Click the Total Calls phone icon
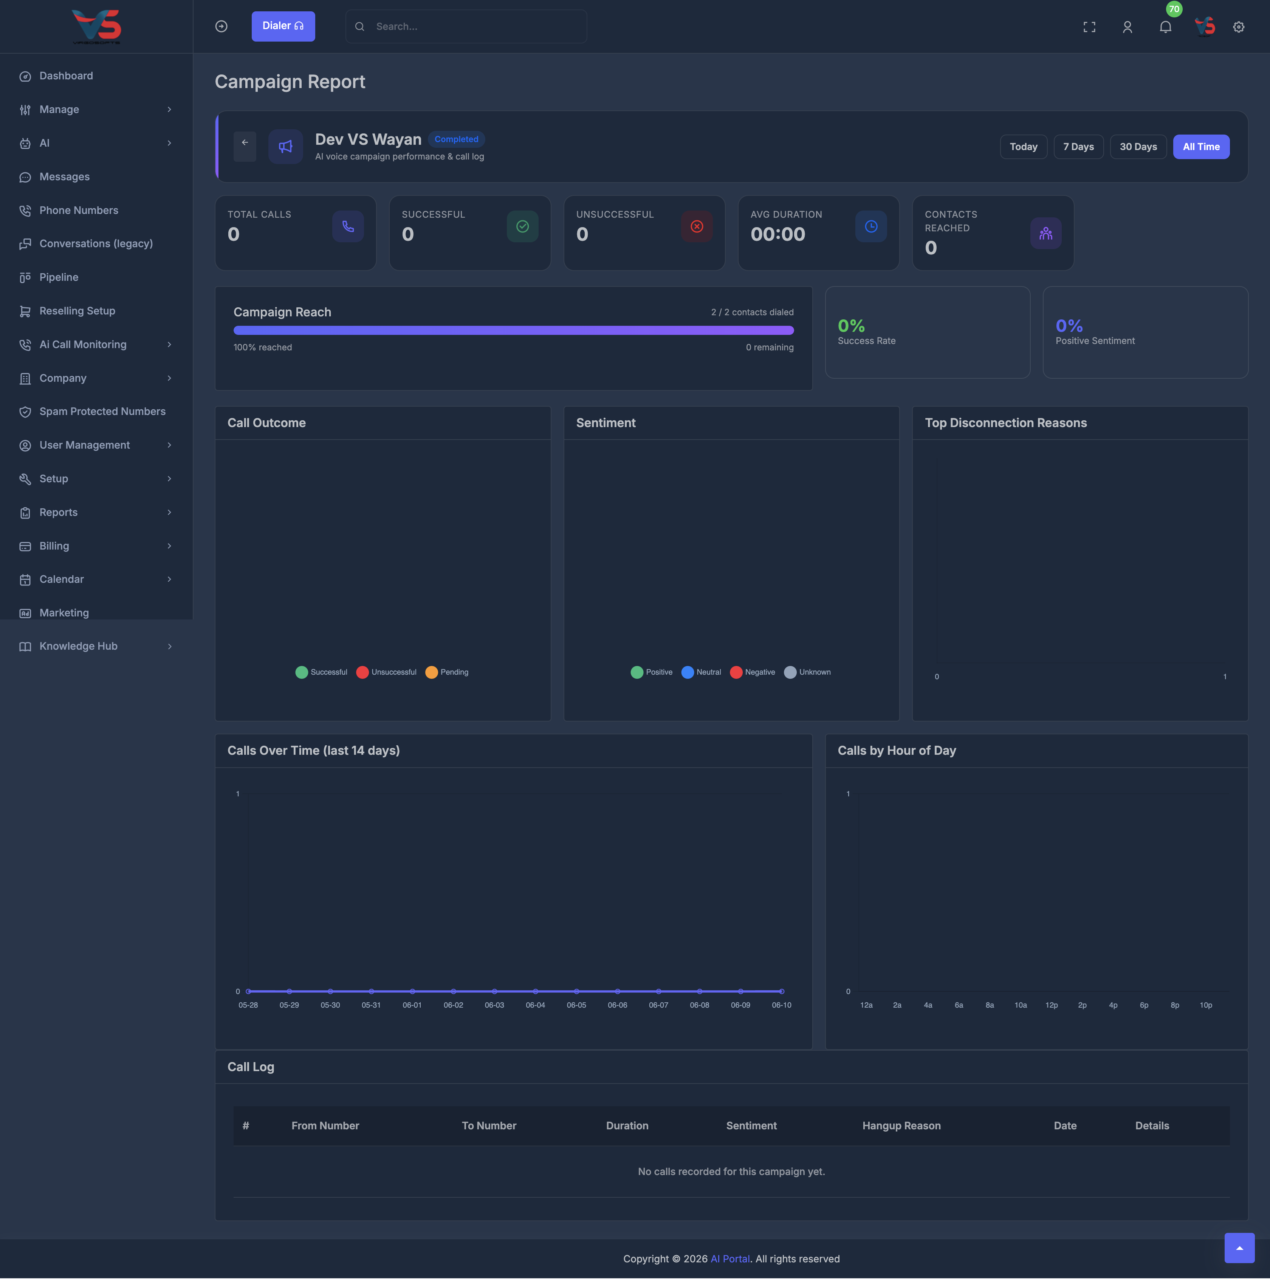Screen dimensions: 1270x1279 348,226
